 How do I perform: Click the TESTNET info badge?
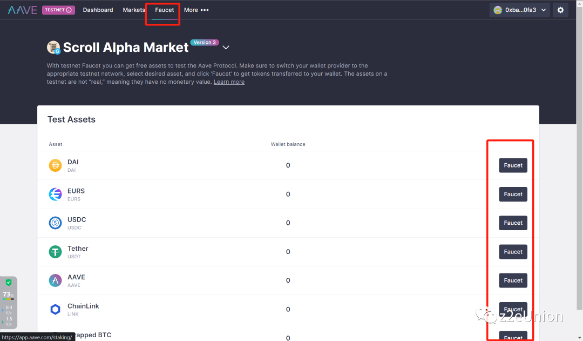click(x=58, y=10)
